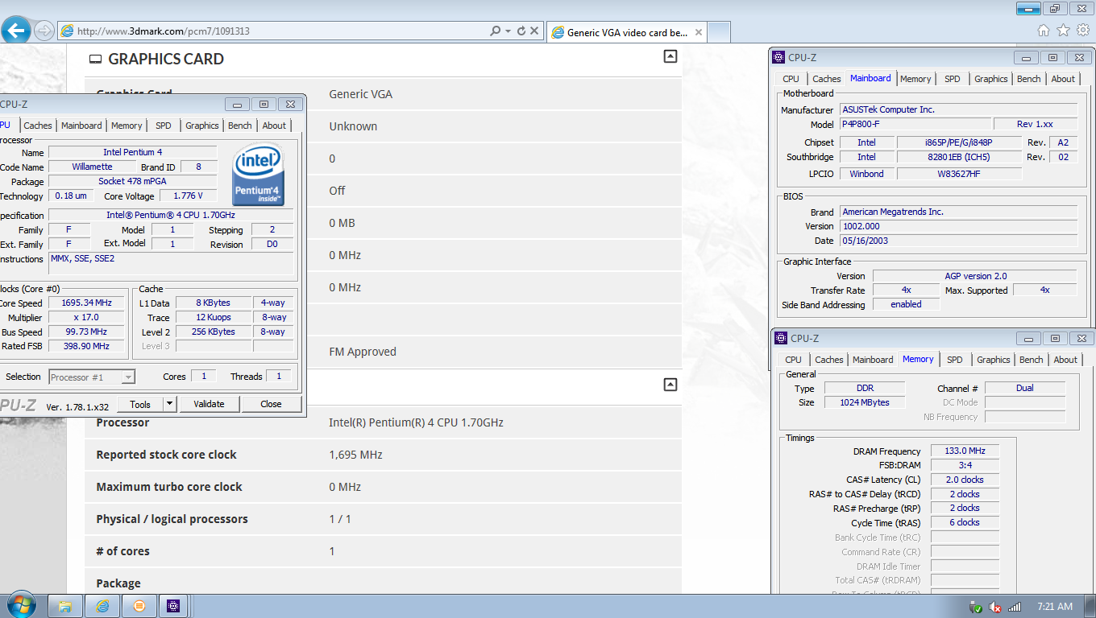Click the muted speaker tray icon

pos(995,607)
